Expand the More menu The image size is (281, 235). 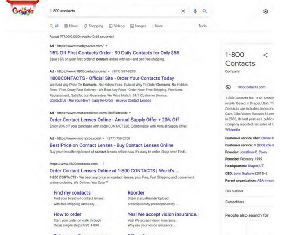click(157, 26)
